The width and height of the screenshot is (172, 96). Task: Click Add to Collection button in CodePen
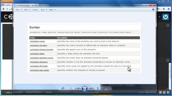click(13, 93)
